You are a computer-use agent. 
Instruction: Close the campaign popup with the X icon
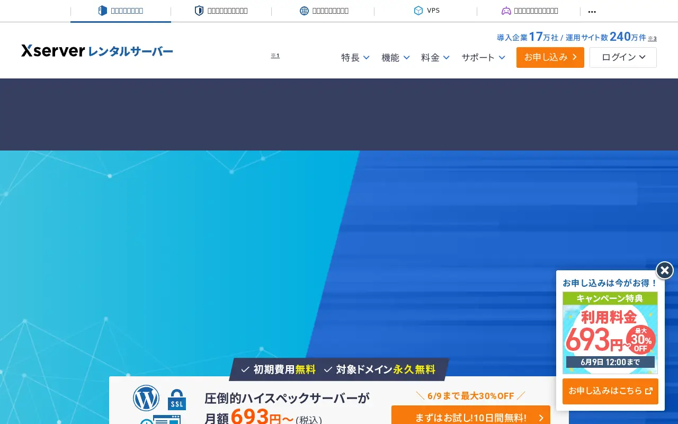665,270
